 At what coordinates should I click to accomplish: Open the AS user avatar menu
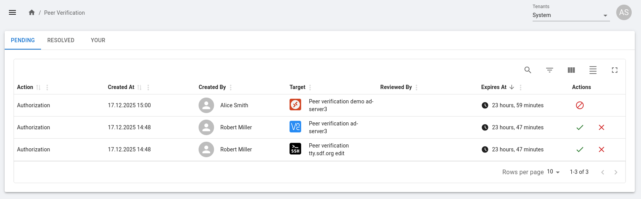624,12
